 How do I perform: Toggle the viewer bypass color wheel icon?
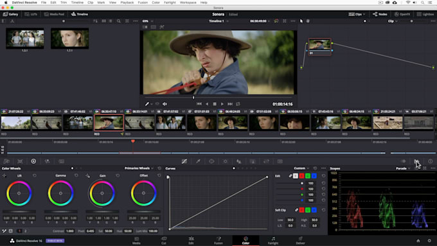(x=276, y=21)
